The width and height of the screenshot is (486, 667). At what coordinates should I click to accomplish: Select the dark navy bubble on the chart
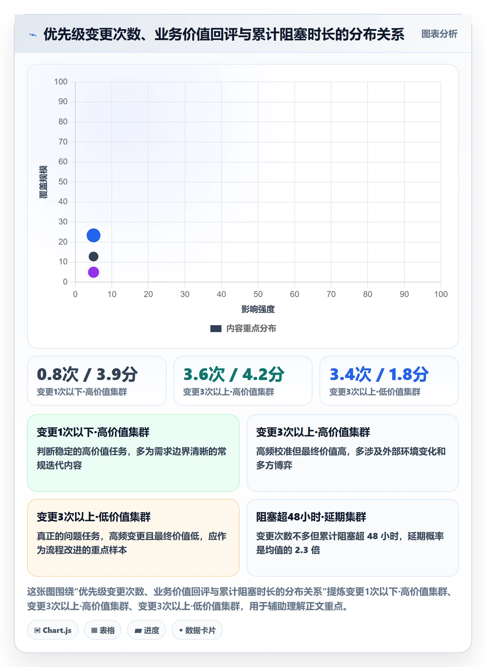pyautogui.click(x=93, y=257)
